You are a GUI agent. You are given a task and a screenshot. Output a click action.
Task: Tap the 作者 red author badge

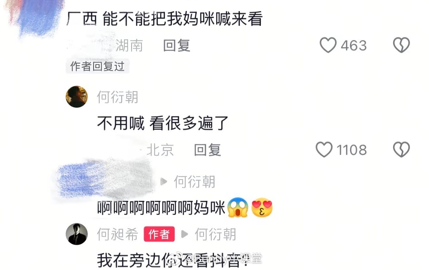pyautogui.click(x=159, y=234)
